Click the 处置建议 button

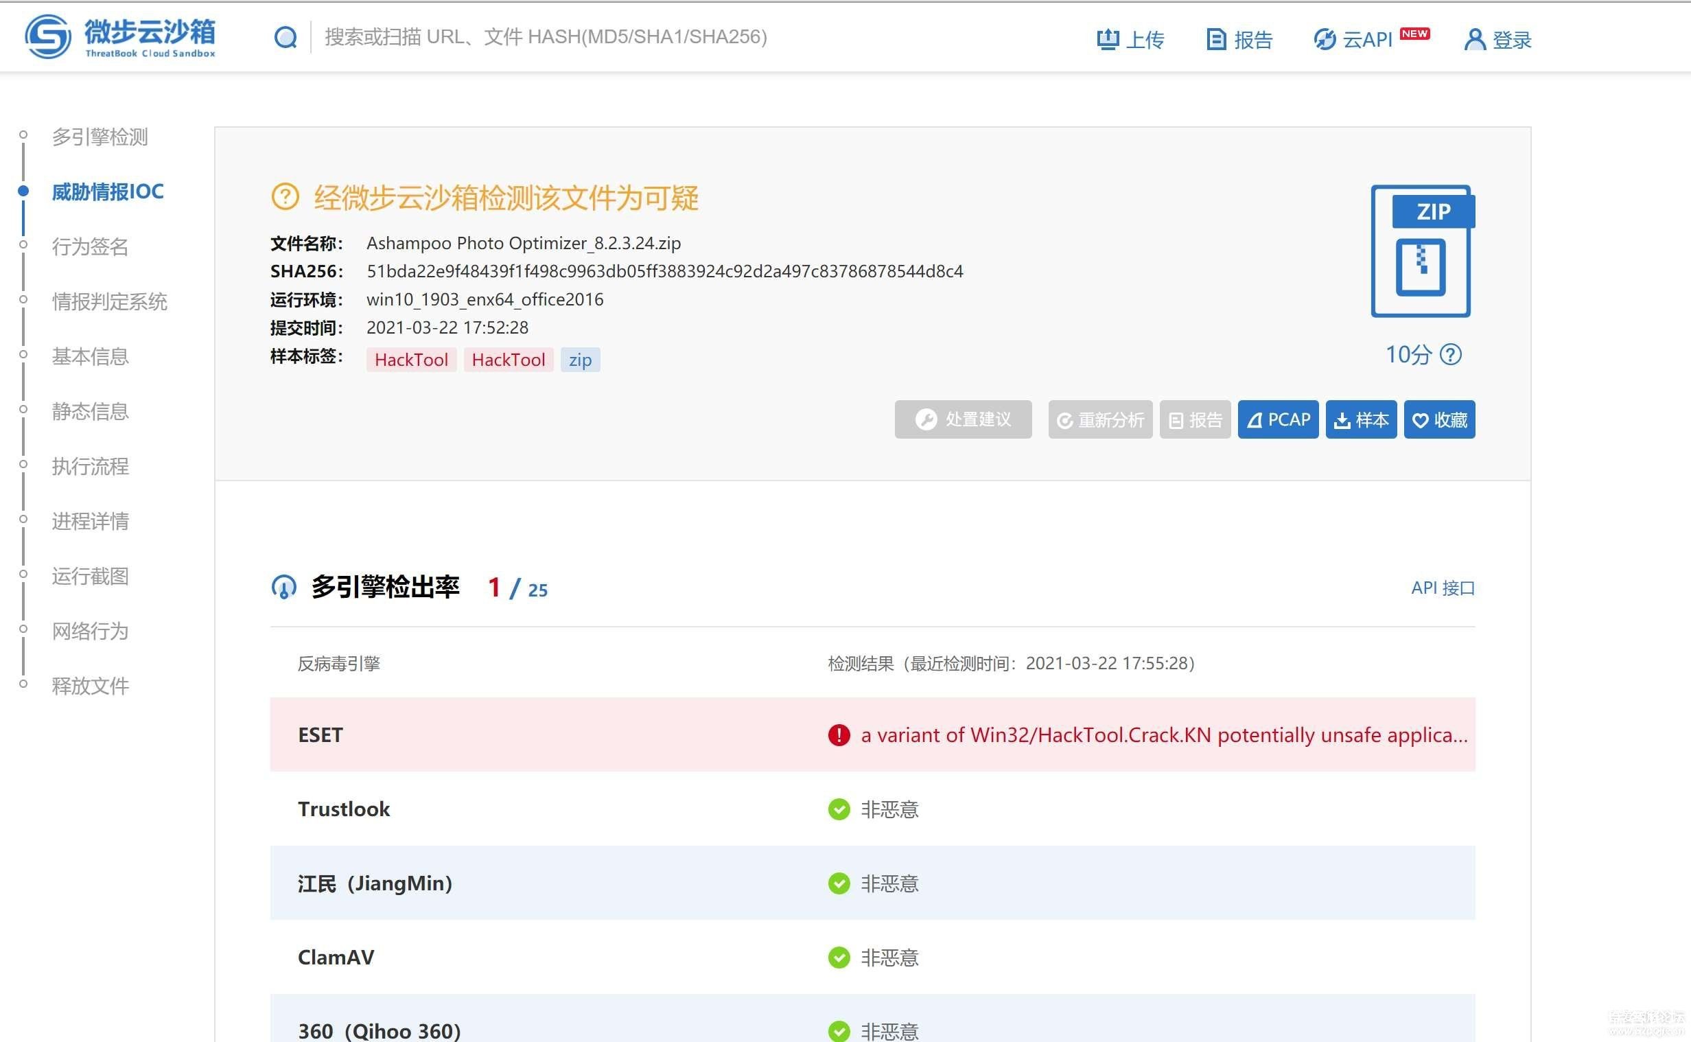963,419
